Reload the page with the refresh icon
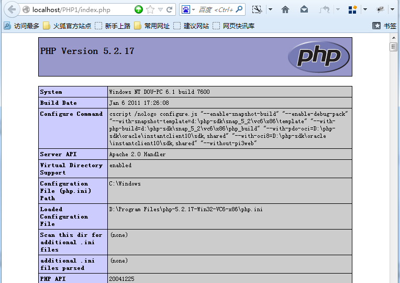The width and height of the screenshot is (400, 283). click(170, 10)
